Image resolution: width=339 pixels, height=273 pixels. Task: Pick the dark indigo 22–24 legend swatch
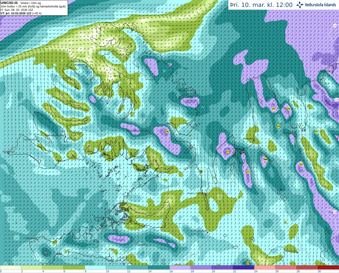pos(244,267)
